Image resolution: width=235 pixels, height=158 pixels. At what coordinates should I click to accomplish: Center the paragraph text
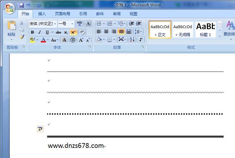(106, 32)
